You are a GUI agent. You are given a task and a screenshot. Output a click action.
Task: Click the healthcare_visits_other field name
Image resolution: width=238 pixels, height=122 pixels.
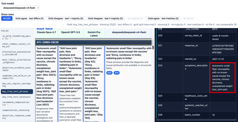pos(196,97)
